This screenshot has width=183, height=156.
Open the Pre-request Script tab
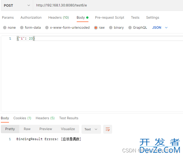tap(110, 18)
